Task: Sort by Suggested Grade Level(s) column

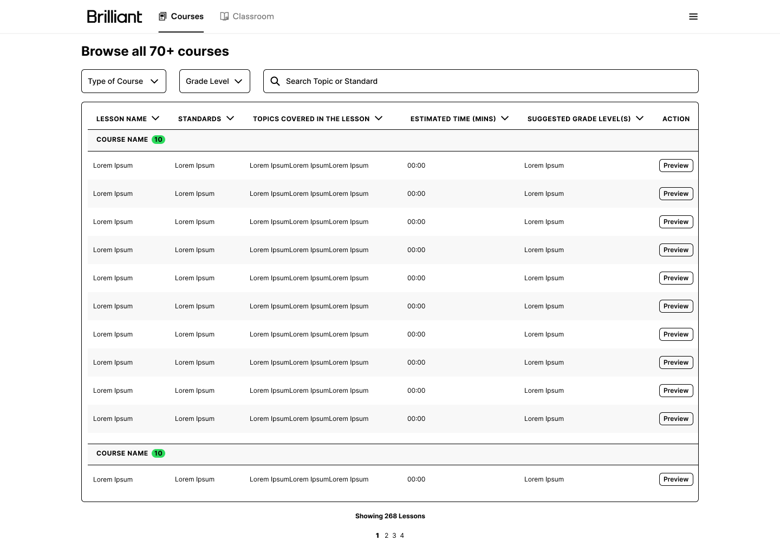Action: 586,118
